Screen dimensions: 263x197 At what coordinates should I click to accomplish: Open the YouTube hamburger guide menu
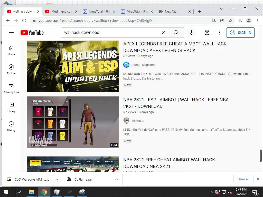11,33
